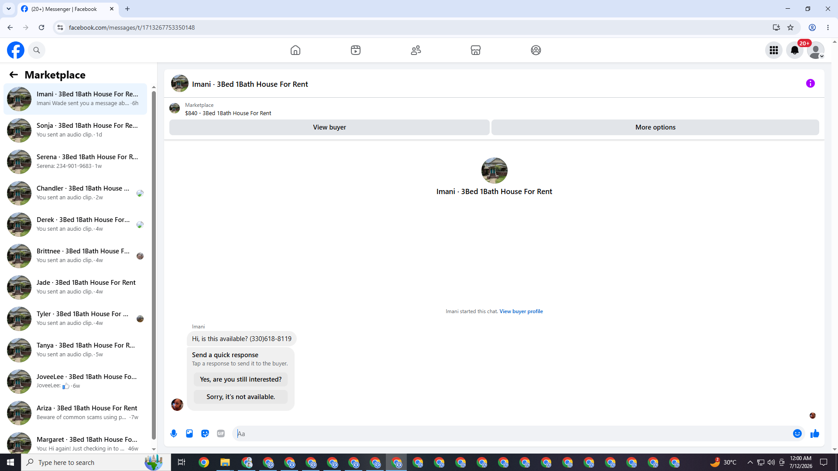
Task: Open the Reels video icon
Action: (356, 50)
